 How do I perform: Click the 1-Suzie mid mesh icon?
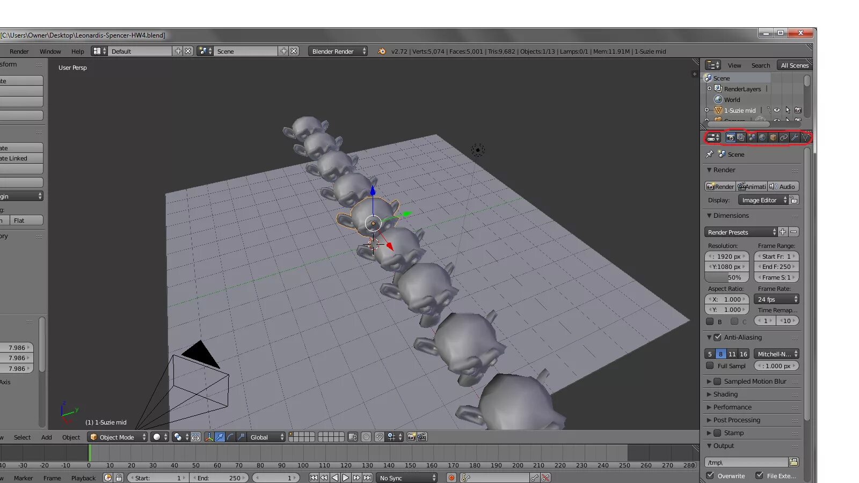(x=718, y=111)
